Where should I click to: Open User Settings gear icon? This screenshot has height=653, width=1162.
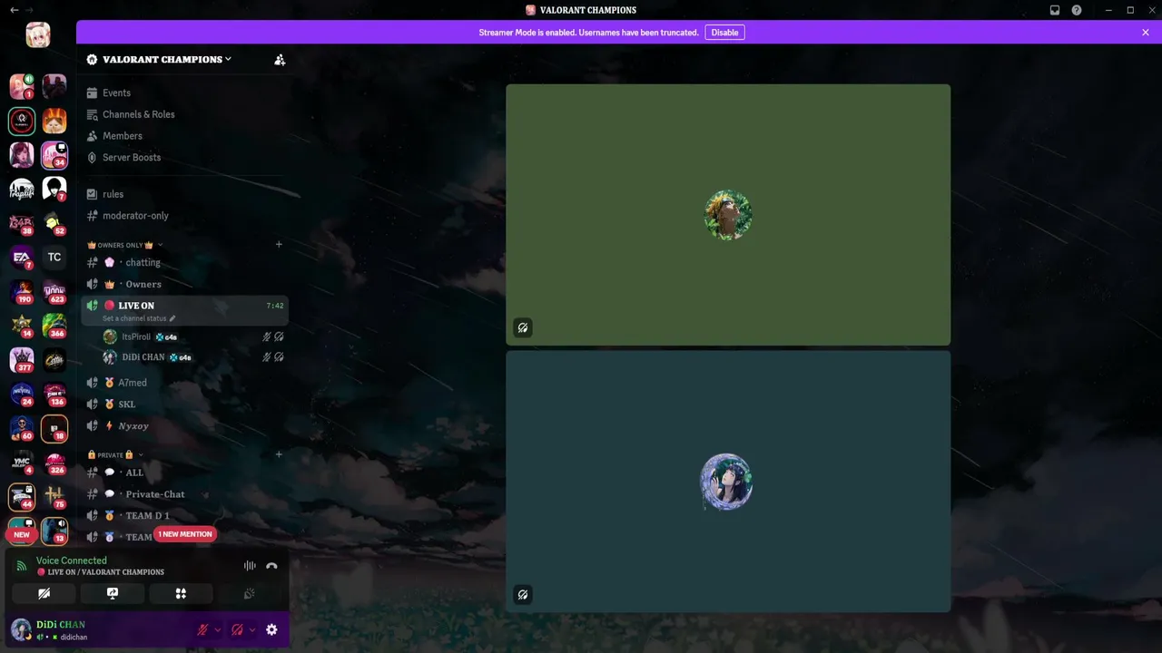pos(271,629)
